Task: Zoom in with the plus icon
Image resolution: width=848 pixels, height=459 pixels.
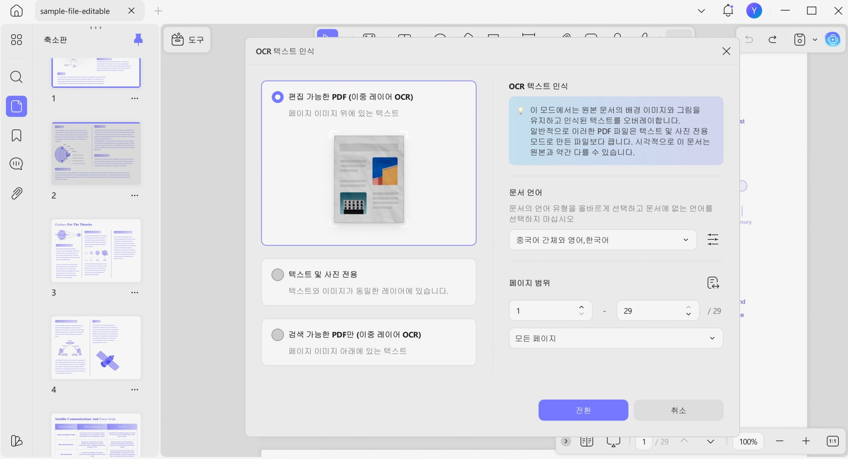Action: 806,441
